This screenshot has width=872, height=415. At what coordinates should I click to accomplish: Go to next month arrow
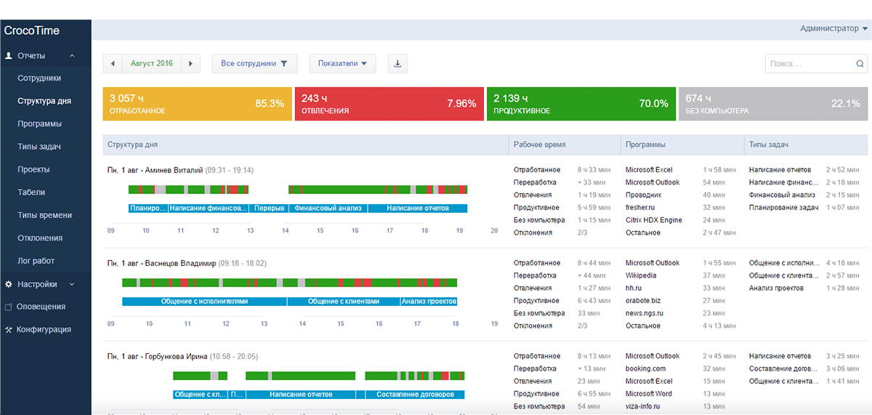coord(190,64)
